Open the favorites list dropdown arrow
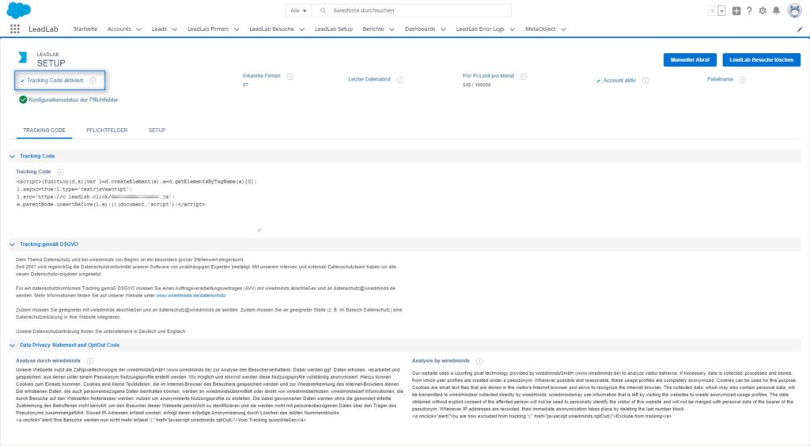This screenshot has height=446, width=810. [721, 10]
